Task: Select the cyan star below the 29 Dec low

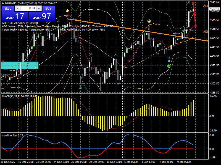Action: [x=80, y=88]
